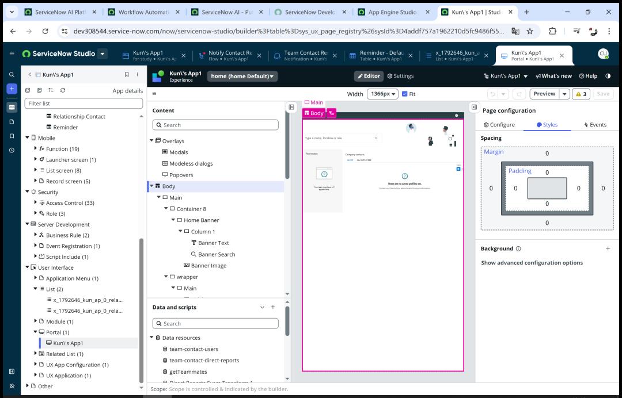Screen dimensions: 622x398
Task: Click the second collapse-all icon above Filter list
Action: click(x=39, y=90)
